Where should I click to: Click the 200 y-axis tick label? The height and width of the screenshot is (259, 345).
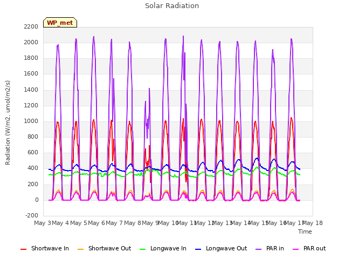[x=33, y=184]
